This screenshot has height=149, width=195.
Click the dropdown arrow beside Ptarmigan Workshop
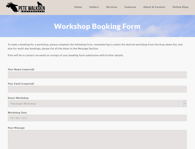click(185, 104)
